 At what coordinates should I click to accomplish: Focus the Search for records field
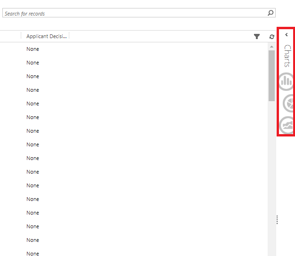132,13
